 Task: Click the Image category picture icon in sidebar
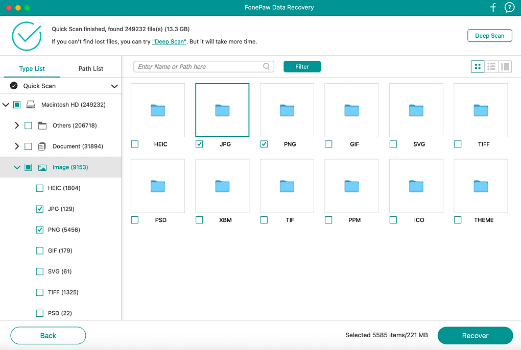click(x=42, y=167)
